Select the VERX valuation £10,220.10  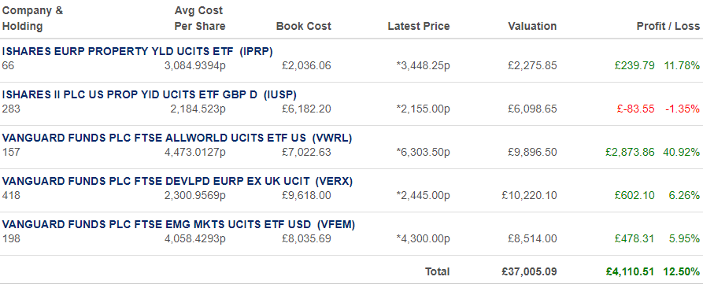tap(530, 196)
